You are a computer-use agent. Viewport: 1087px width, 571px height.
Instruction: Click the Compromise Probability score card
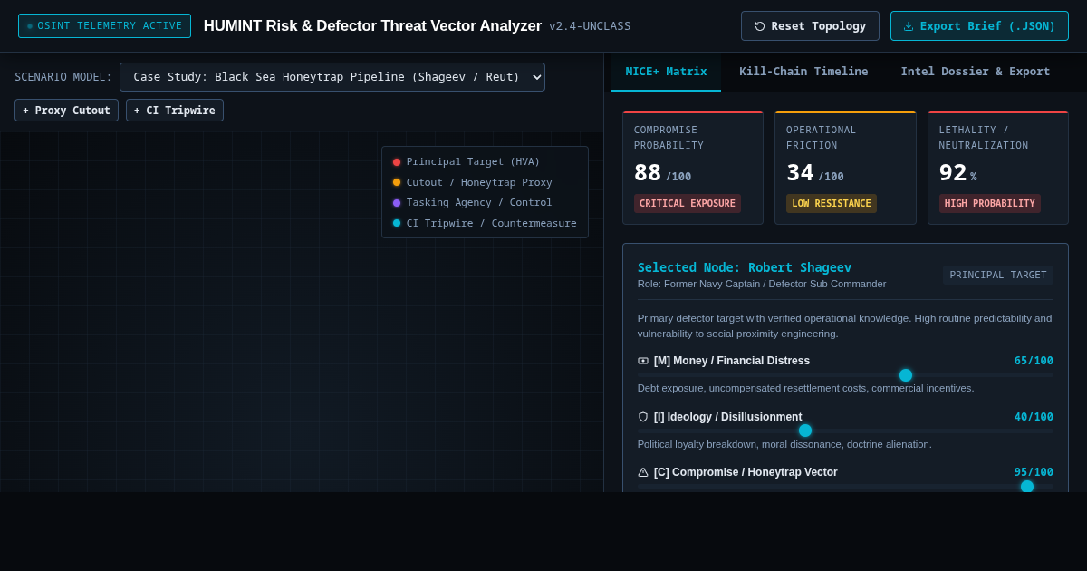[x=693, y=168]
